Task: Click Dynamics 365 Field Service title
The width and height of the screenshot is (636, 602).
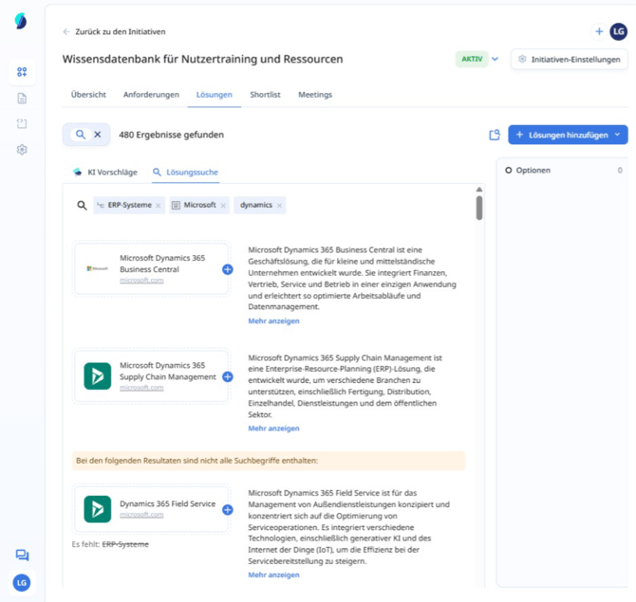Action: [167, 504]
